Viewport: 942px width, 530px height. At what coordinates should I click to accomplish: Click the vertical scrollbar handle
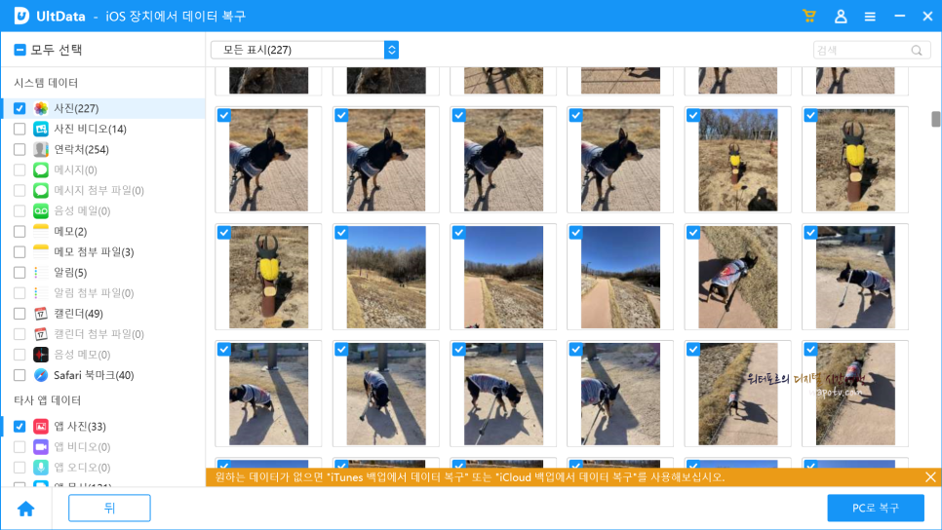click(935, 119)
